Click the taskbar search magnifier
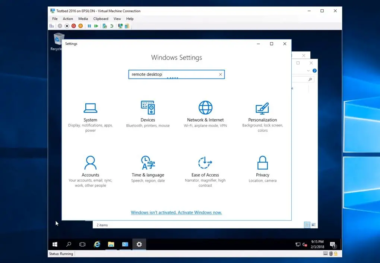Screen dimensions: 380x263 [x=69, y=244]
